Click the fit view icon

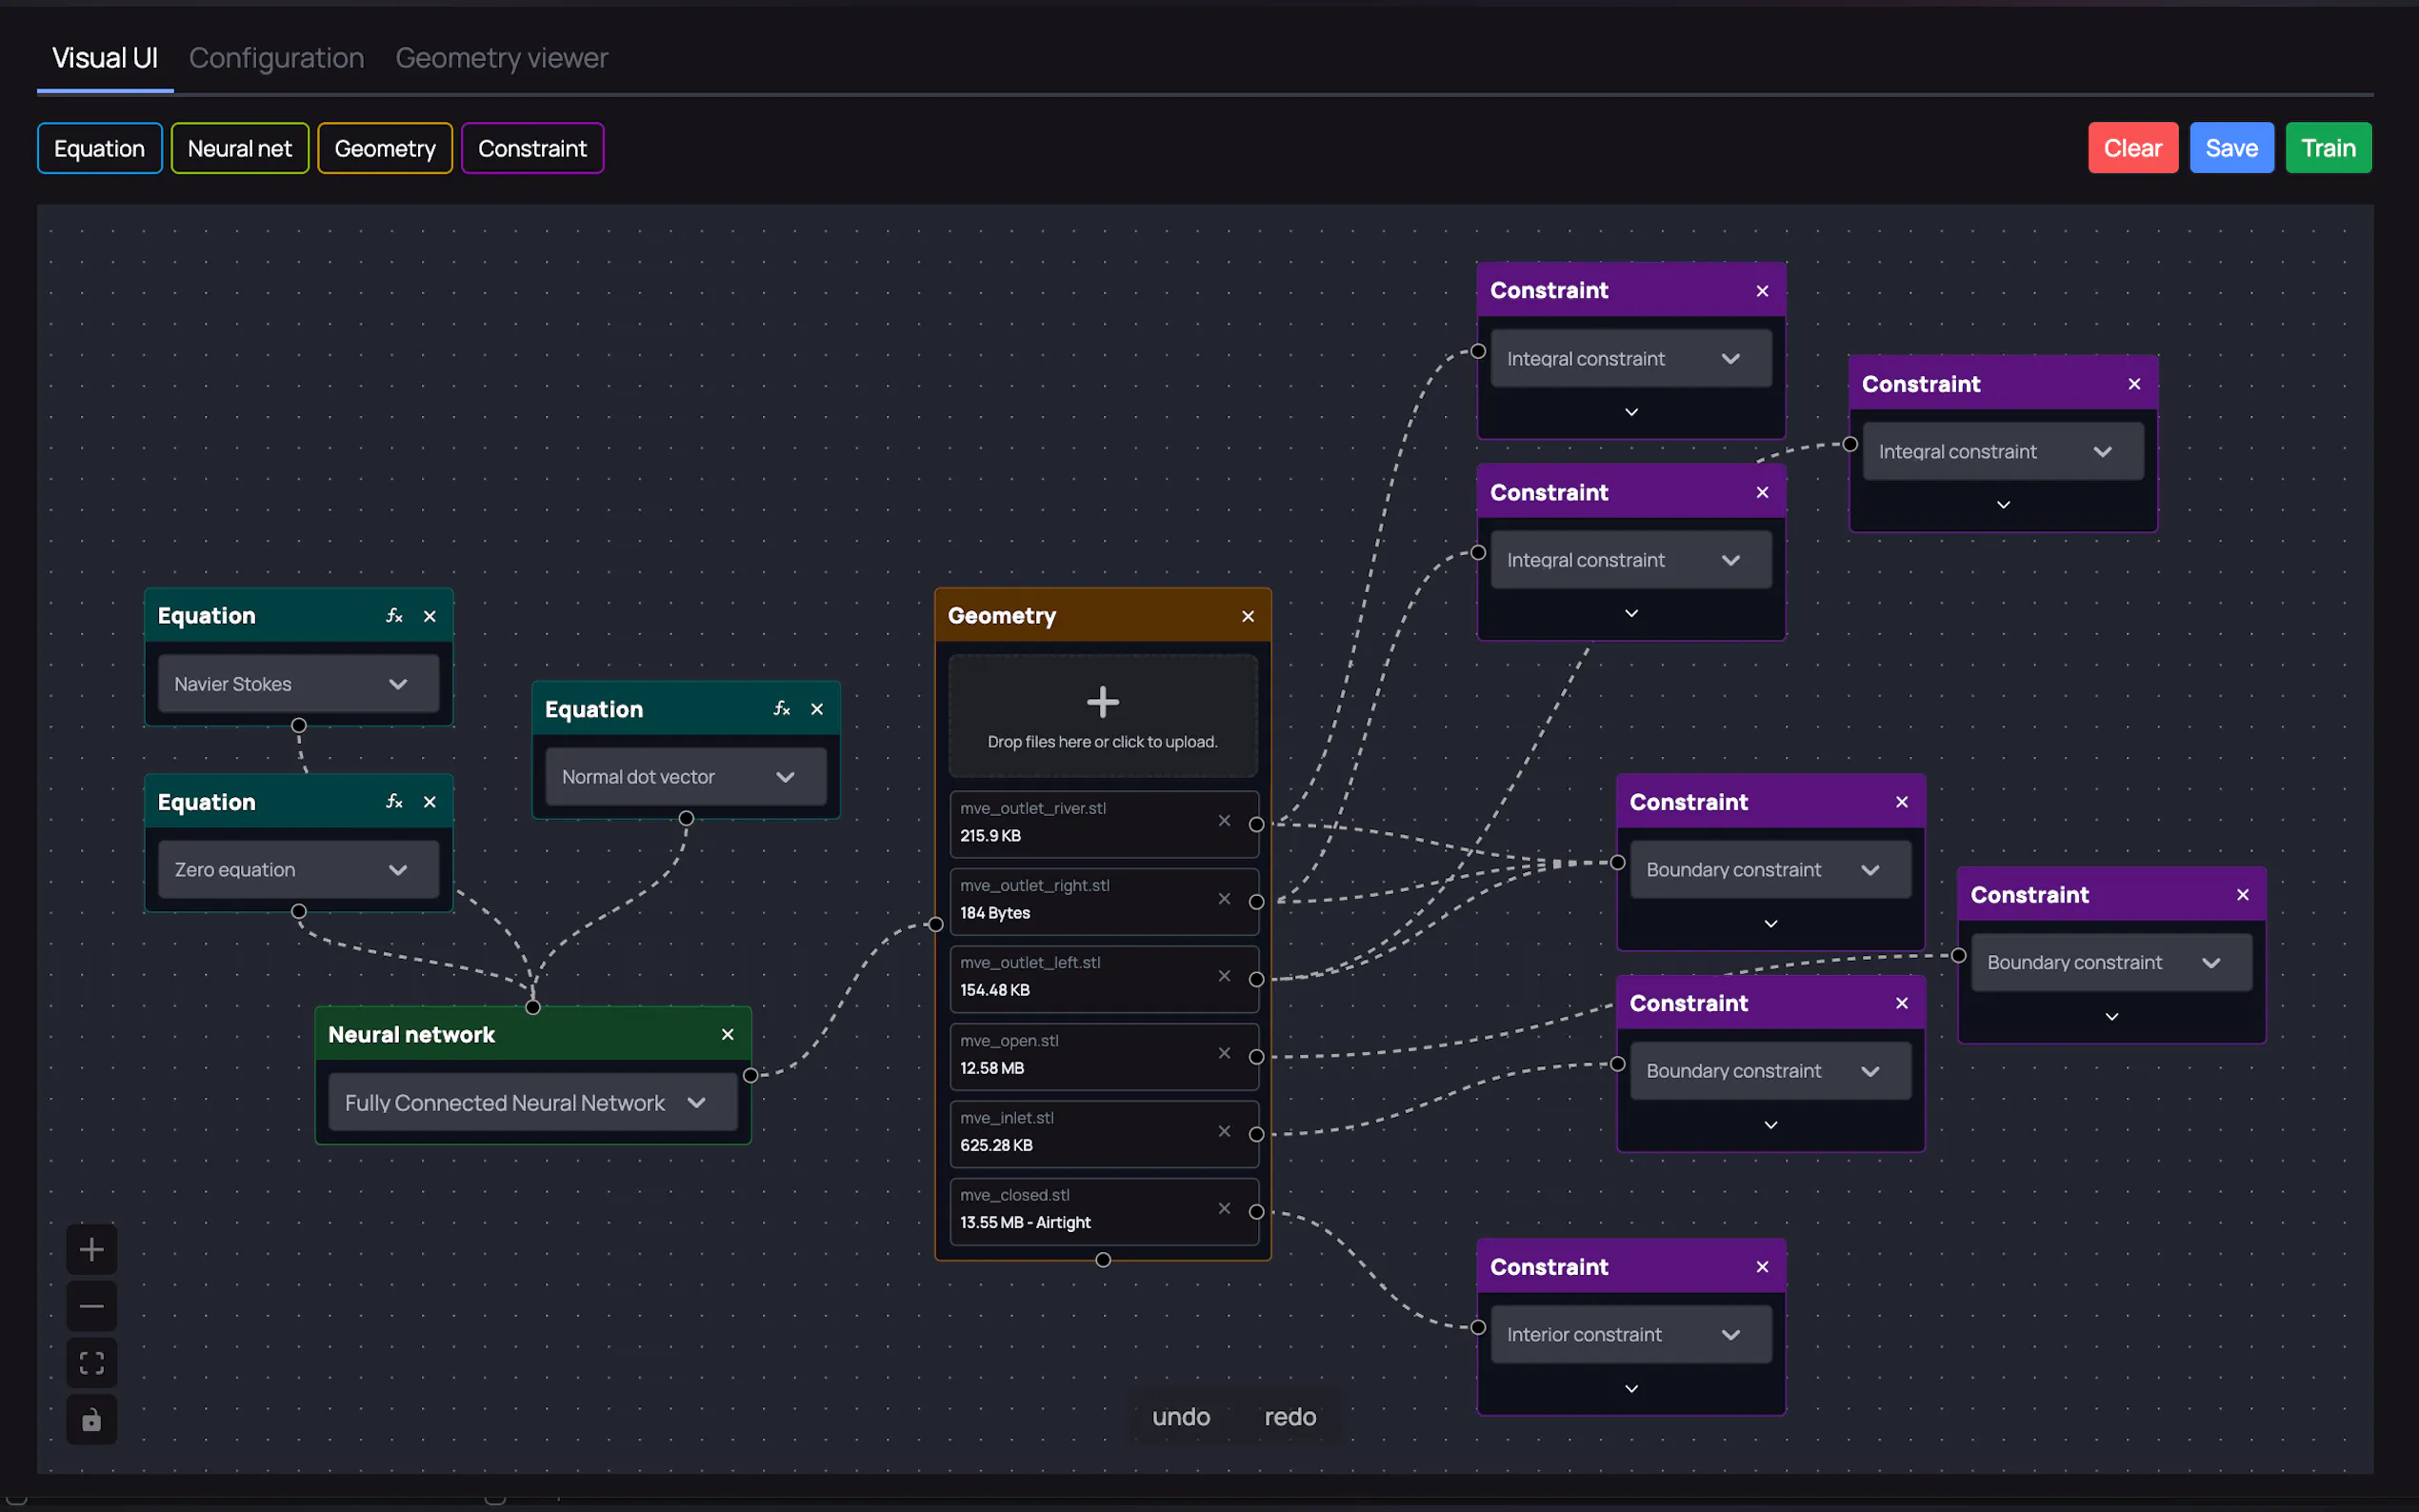(x=91, y=1362)
